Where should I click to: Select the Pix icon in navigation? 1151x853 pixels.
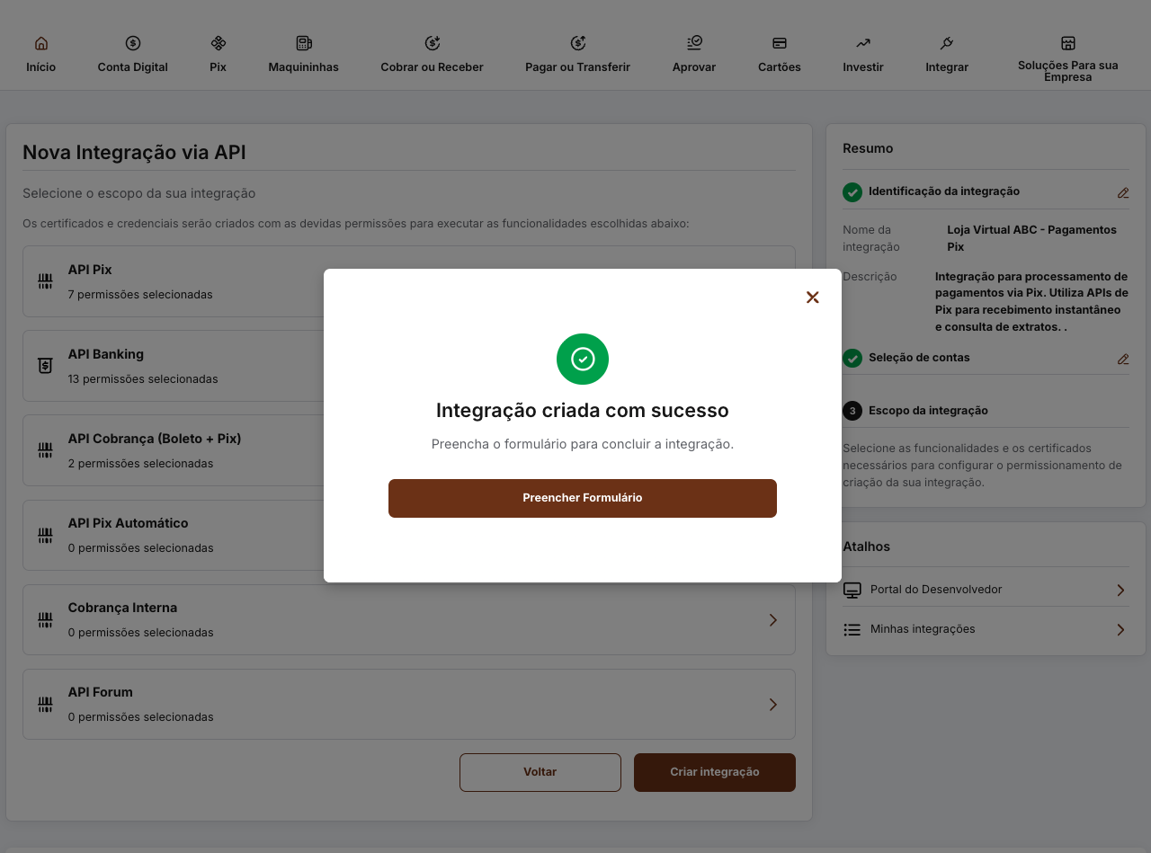[218, 43]
